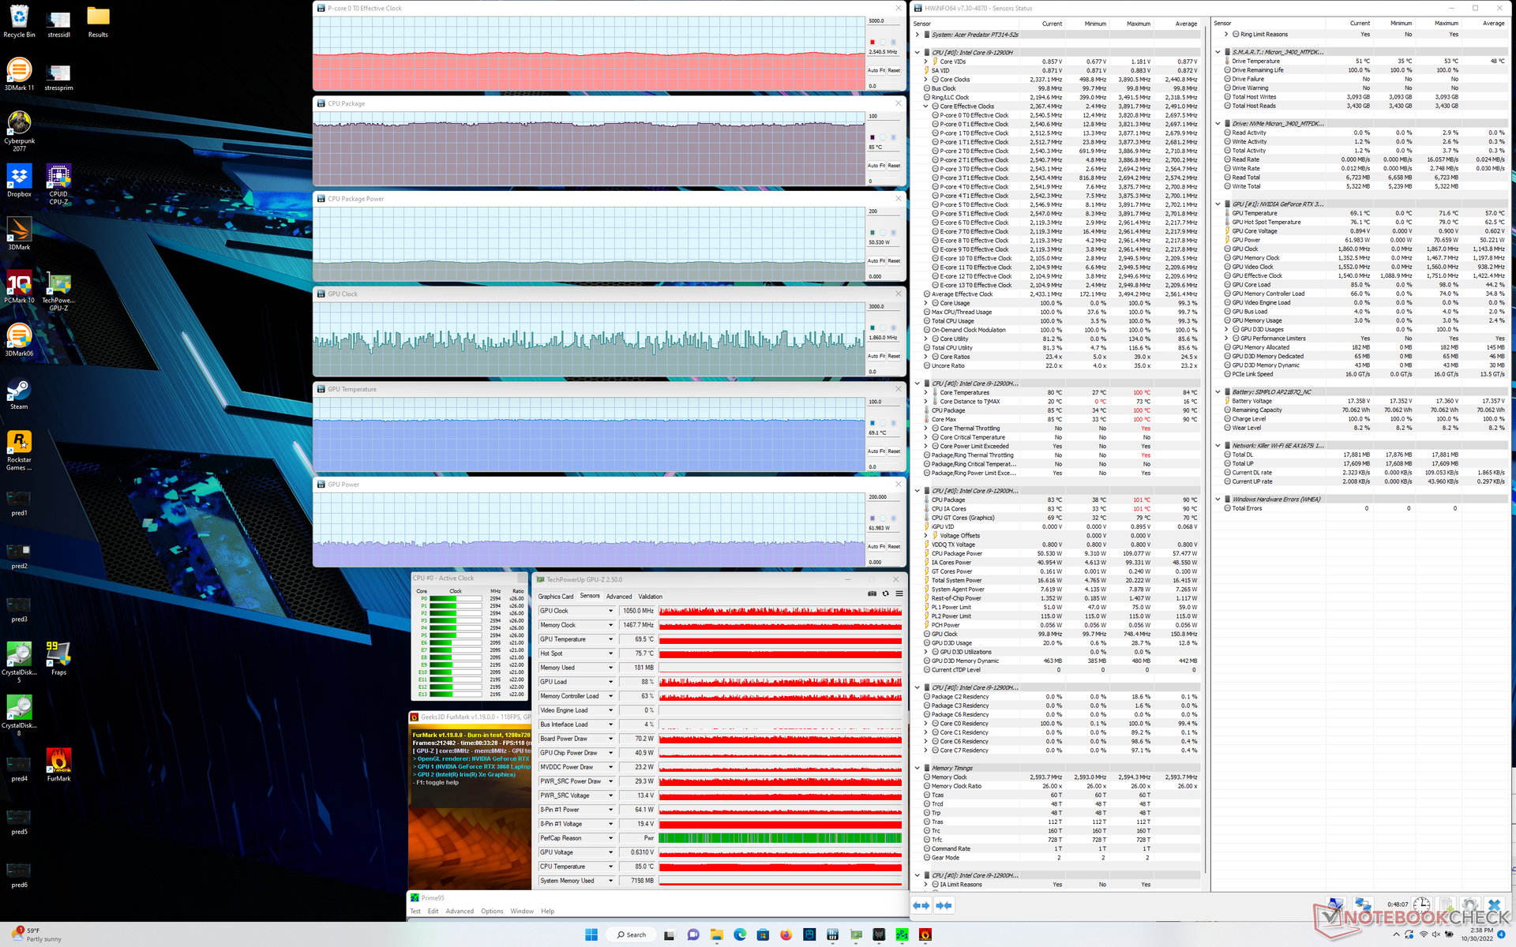Click Auto Fit in CPU Package Power graph

pyautogui.click(x=876, y=261)
